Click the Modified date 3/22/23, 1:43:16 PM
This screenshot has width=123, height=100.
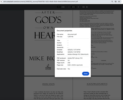pos(74,52)
